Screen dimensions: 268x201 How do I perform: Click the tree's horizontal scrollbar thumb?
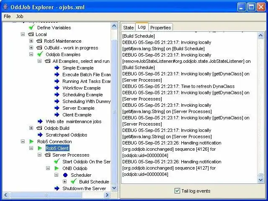[x=46, y=195]
